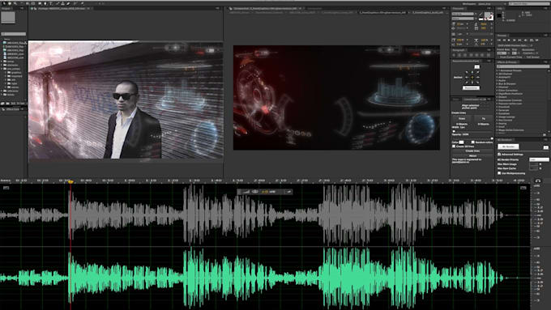This screenshot has width=551, height=310.
Task: Click the Width slider handle
Action: pos(453,131)
